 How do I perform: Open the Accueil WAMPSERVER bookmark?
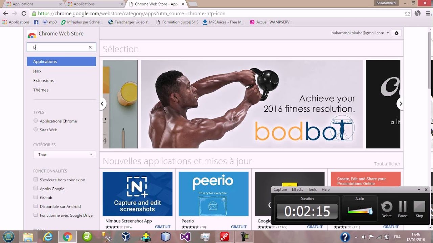tap(271, 22)
